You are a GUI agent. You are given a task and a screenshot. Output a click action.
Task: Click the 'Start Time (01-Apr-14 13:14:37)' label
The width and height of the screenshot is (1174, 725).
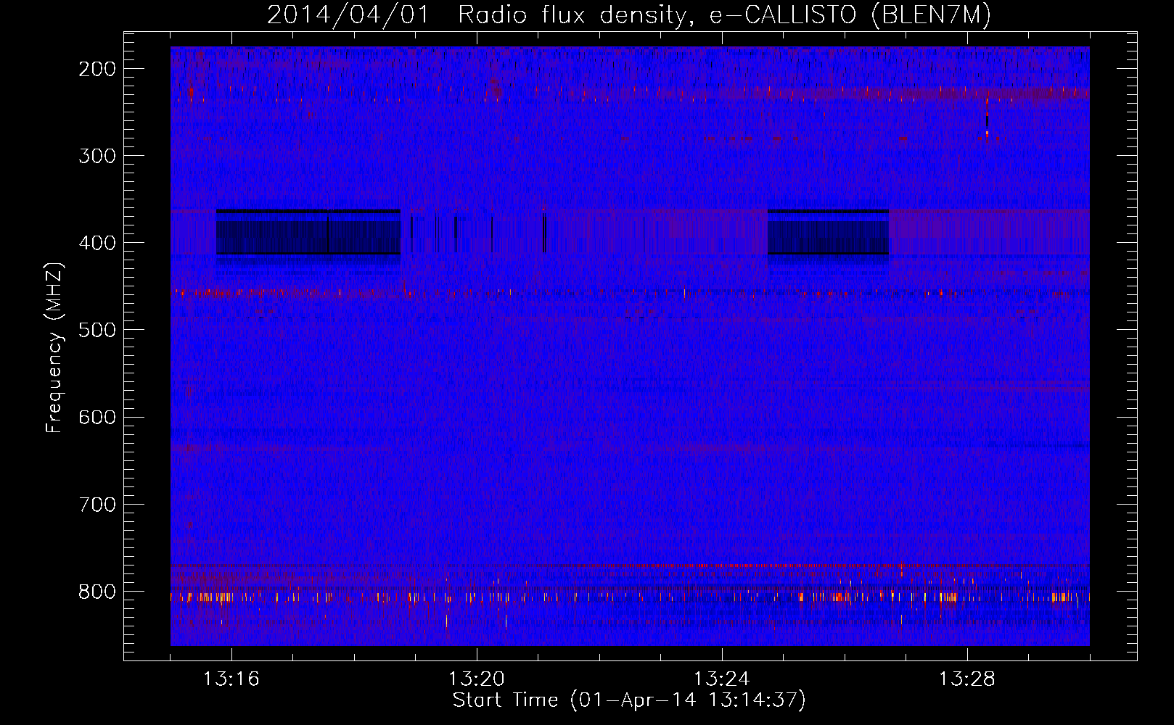click(x=629, y=700)
